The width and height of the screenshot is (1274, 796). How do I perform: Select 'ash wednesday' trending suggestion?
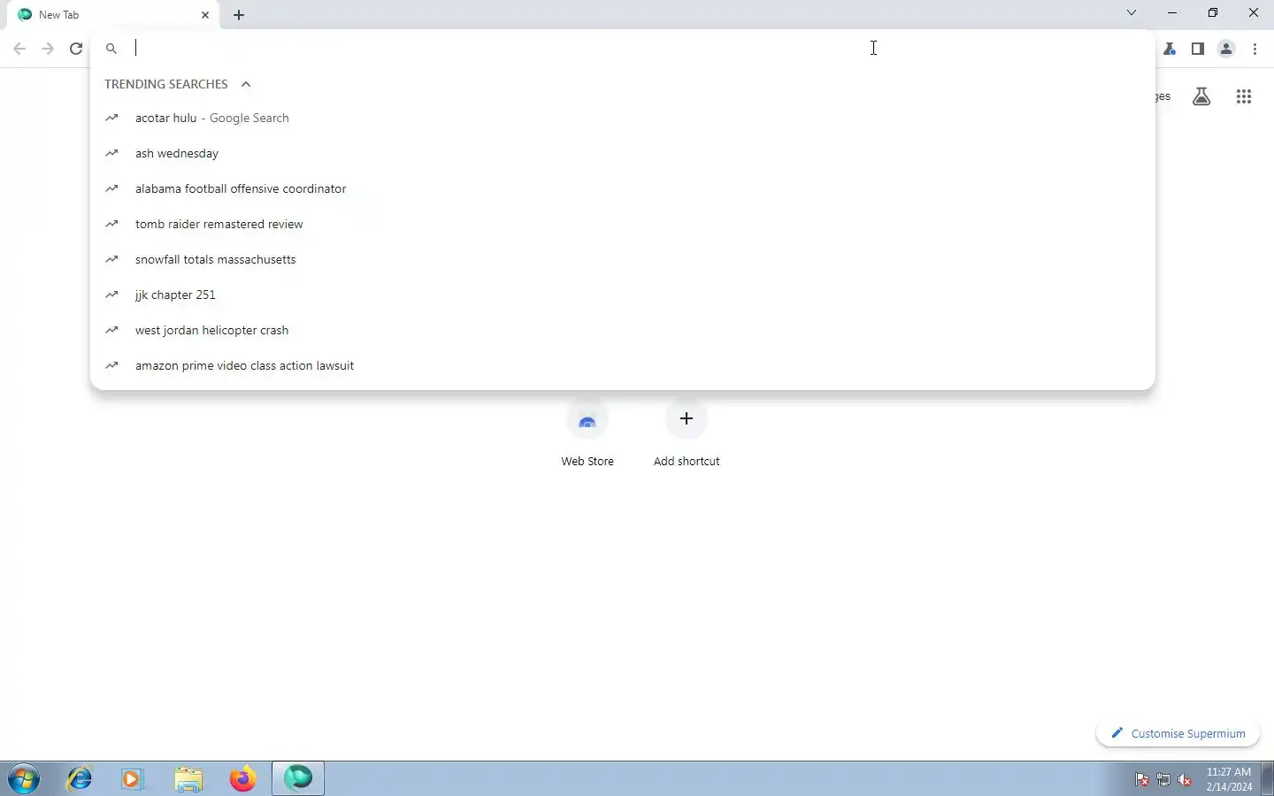tap(623, 153)
